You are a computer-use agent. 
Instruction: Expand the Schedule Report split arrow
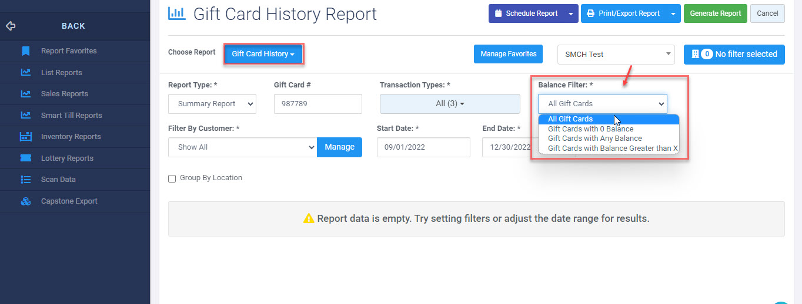[x=570, y=13]
